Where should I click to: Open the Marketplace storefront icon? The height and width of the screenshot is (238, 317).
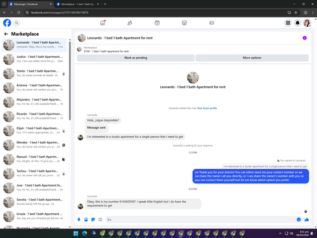[184, 23]
